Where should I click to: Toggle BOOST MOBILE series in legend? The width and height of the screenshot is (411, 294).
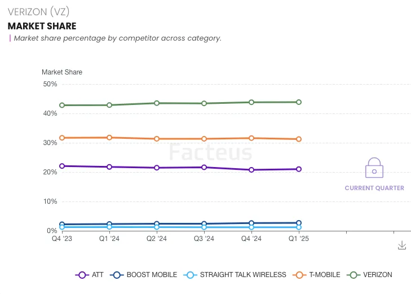[x=143, y=275]
